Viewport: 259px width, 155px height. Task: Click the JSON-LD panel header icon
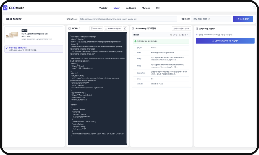[70, 28]
